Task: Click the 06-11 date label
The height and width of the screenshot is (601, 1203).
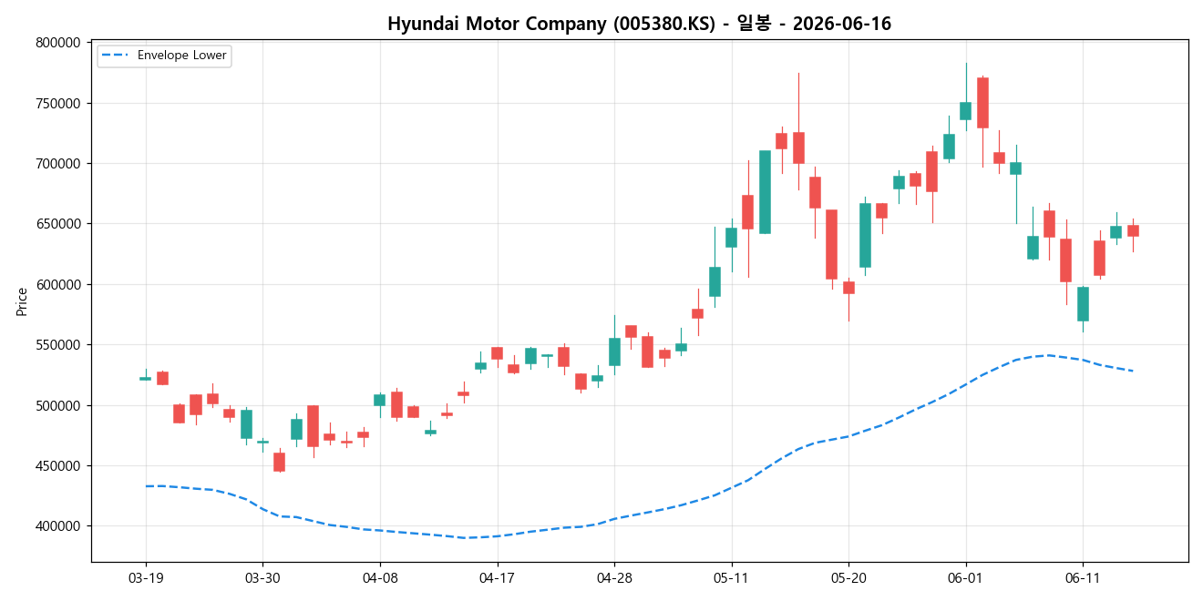Action: pos(1083,577)
